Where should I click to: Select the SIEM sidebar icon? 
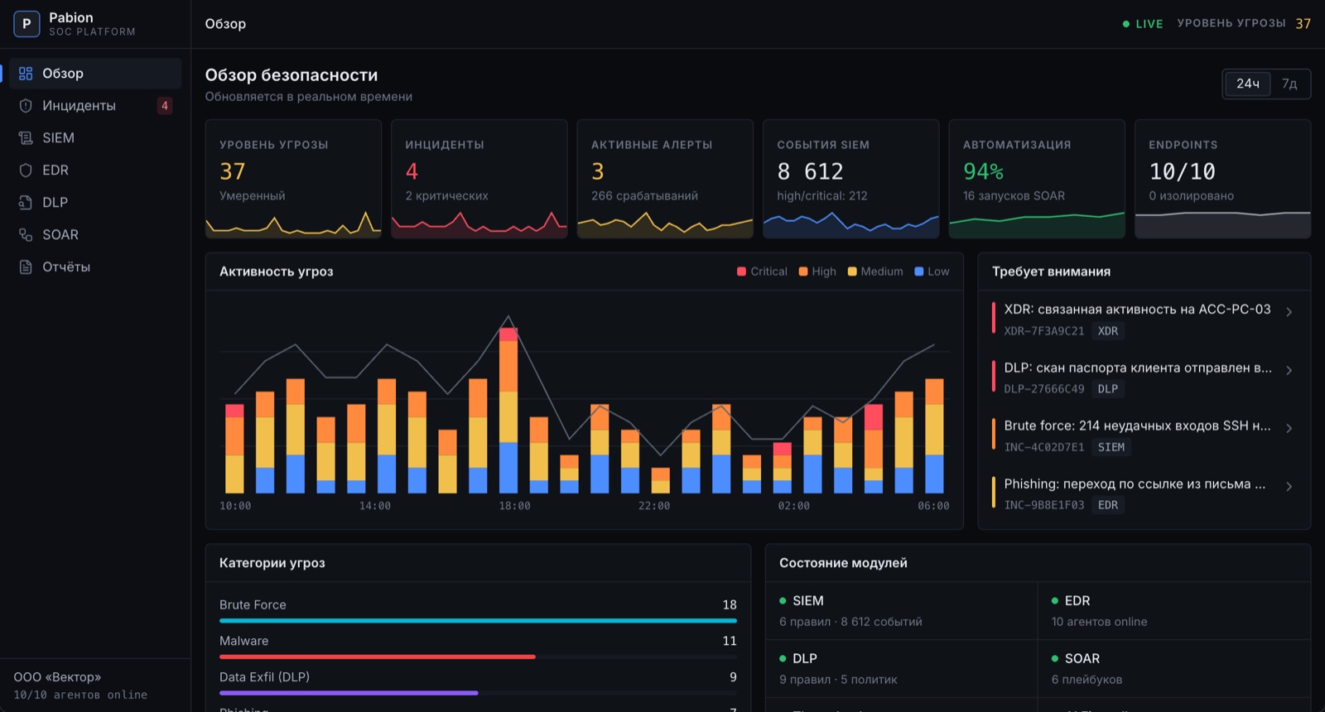[x=26, y=138]
